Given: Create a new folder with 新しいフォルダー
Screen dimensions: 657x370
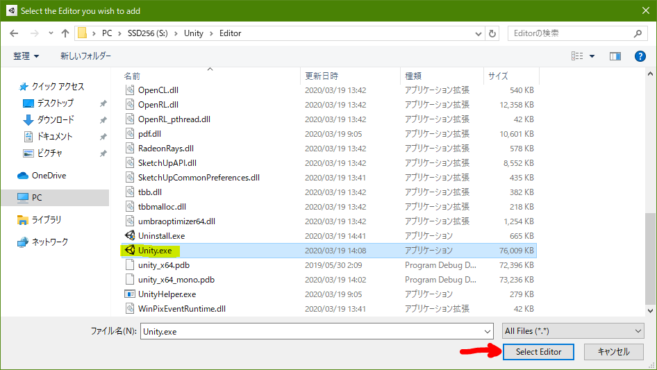Looking at the screenshot, I should coord(85,56).
